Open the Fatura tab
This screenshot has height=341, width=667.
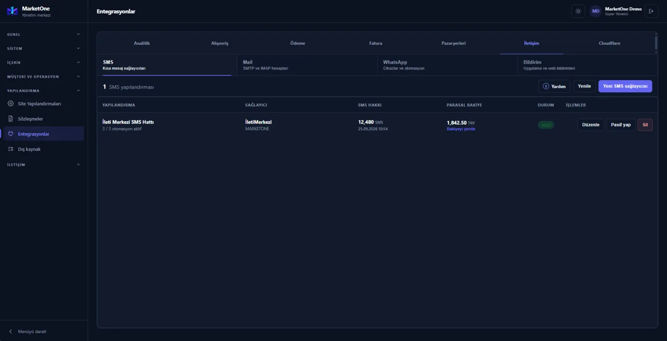click(x=376, y=43)
